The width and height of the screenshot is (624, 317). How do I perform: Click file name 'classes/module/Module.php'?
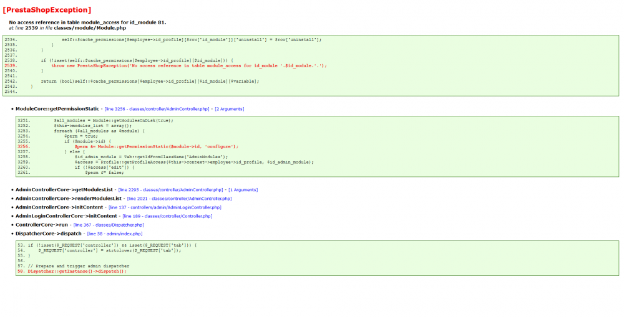(90, 28)
